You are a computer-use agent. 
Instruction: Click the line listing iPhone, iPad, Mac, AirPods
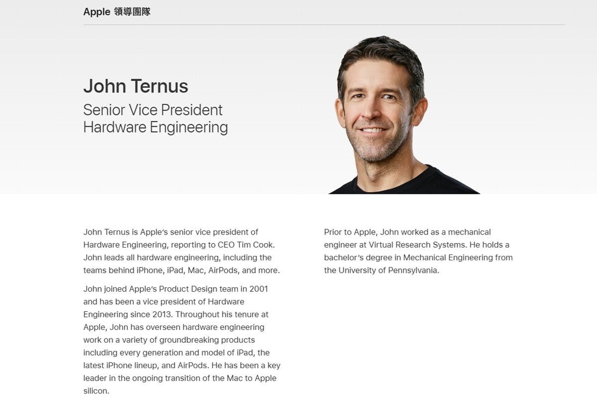point(182,270)
